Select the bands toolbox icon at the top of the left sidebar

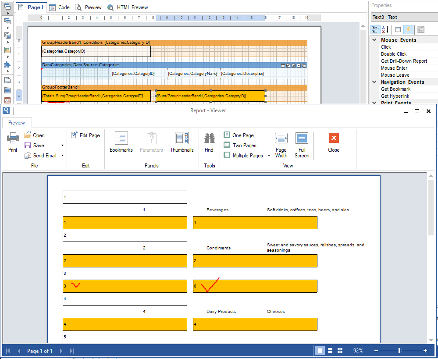point(7,7)
